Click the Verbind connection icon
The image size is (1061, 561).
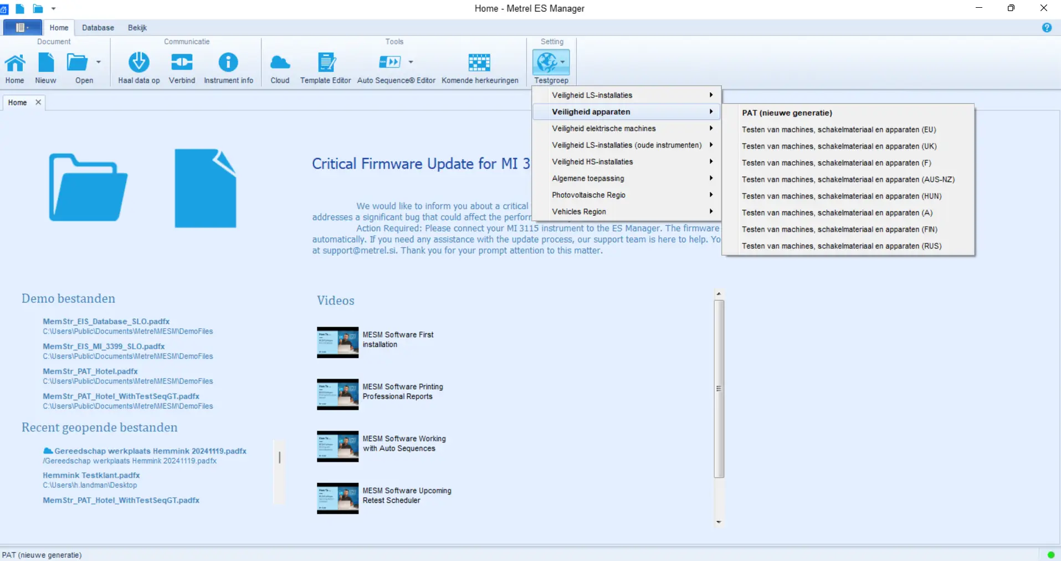click(x=182, y=63)
